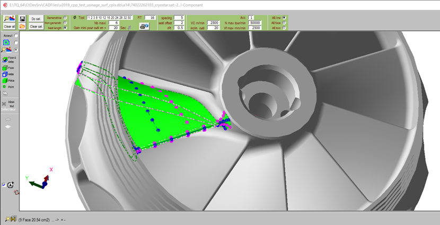
Task: Click the upper grey diamond icon in sidebar
Action: coord(8,119)
